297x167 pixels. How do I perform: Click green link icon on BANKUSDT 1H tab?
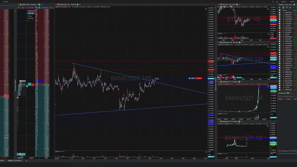(x=239, y=82)
